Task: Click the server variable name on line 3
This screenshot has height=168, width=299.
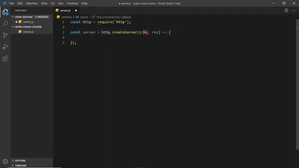Action: pyautogui.click(x=89, y=32)
